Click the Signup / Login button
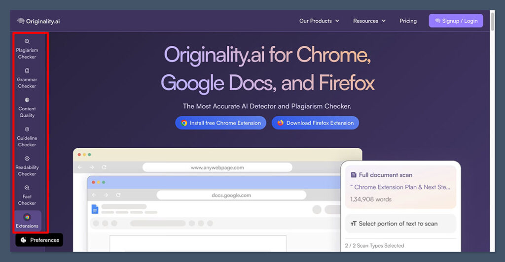 click(x=456, y=21)
